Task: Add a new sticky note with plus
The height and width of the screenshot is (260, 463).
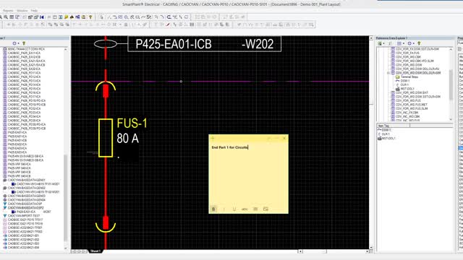Action: [x=212, y=138]
